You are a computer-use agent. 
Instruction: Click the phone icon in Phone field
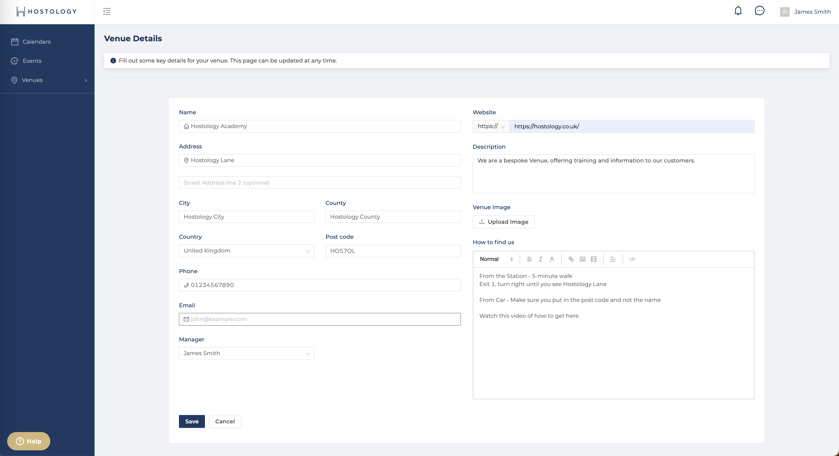[186, 285]
